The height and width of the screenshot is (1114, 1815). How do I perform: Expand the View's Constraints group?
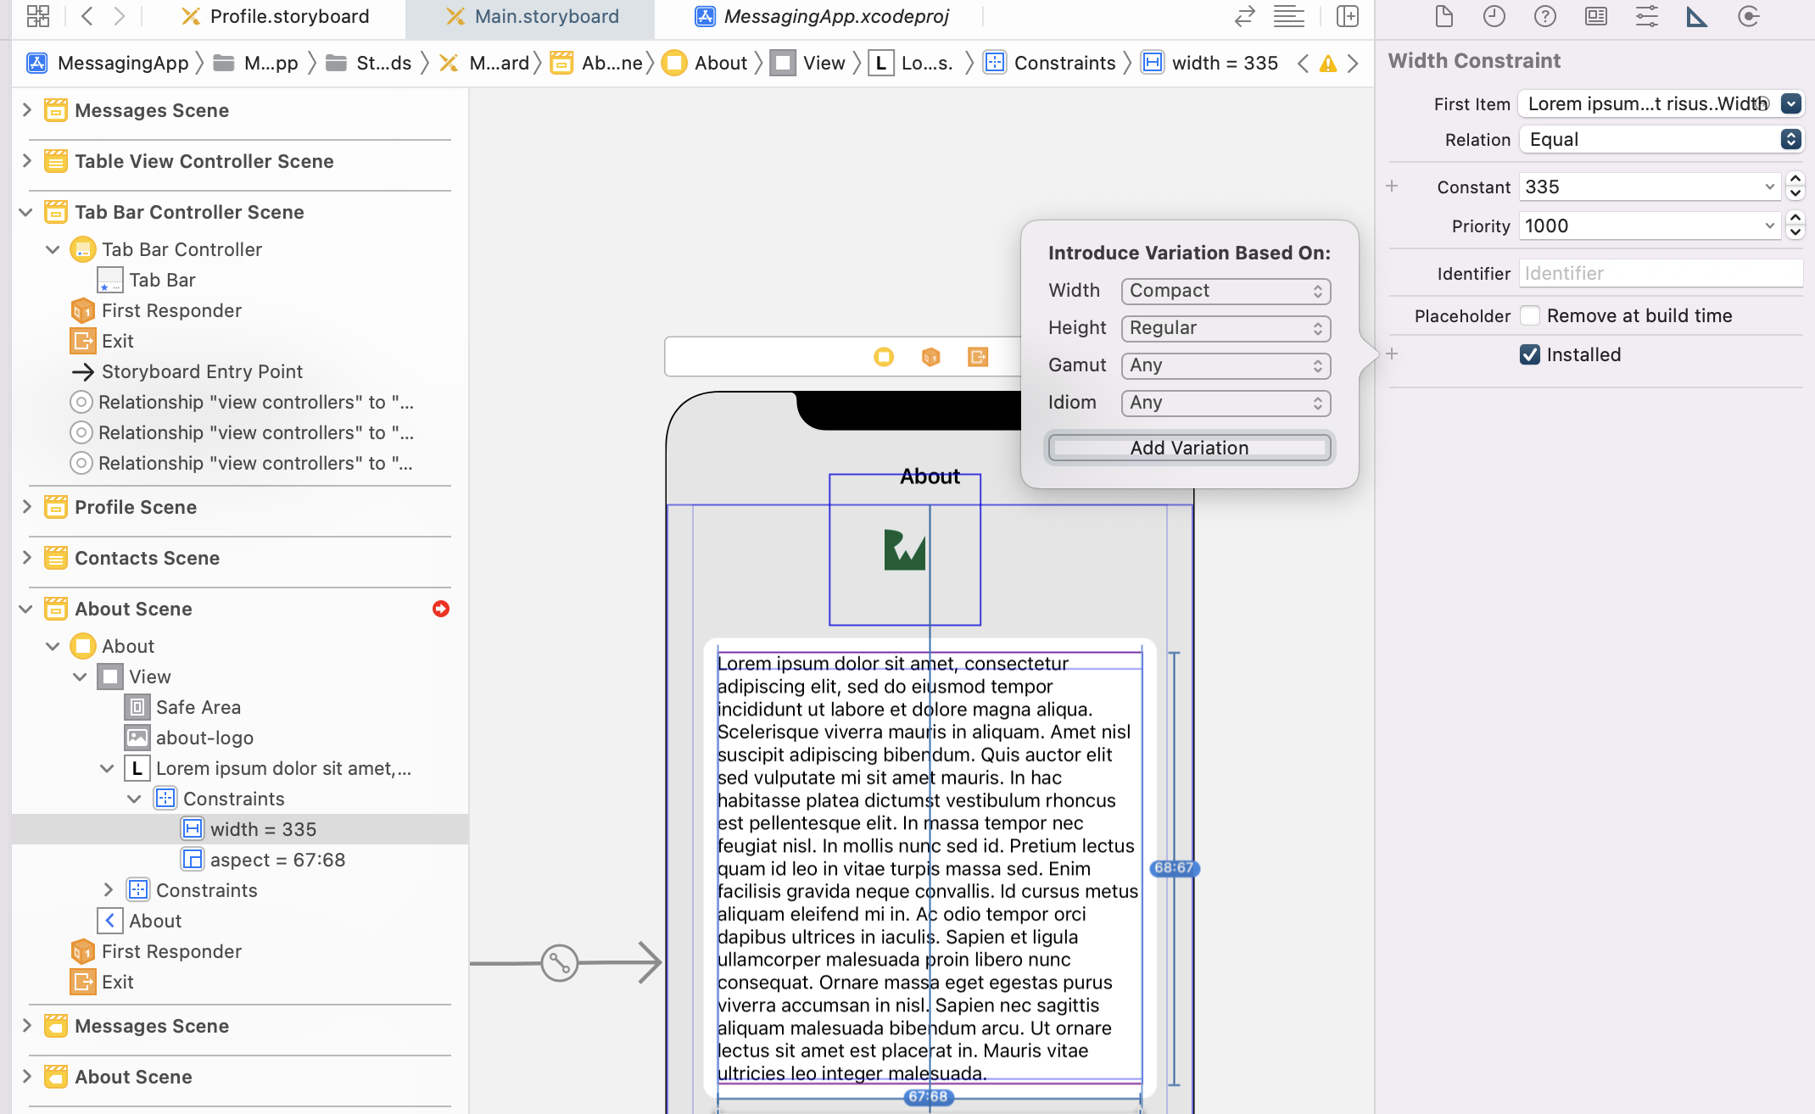[108, 890]
